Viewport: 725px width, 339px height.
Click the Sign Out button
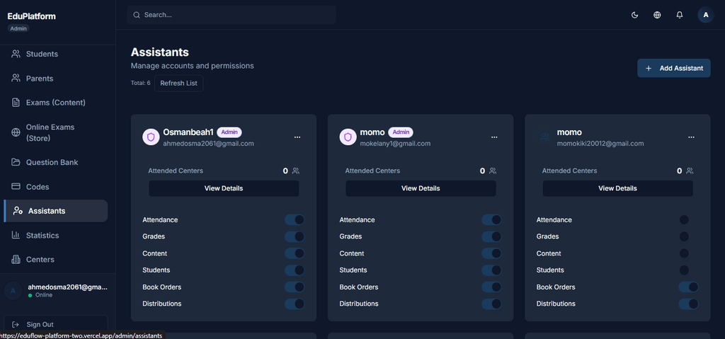[x=55, y=325]
